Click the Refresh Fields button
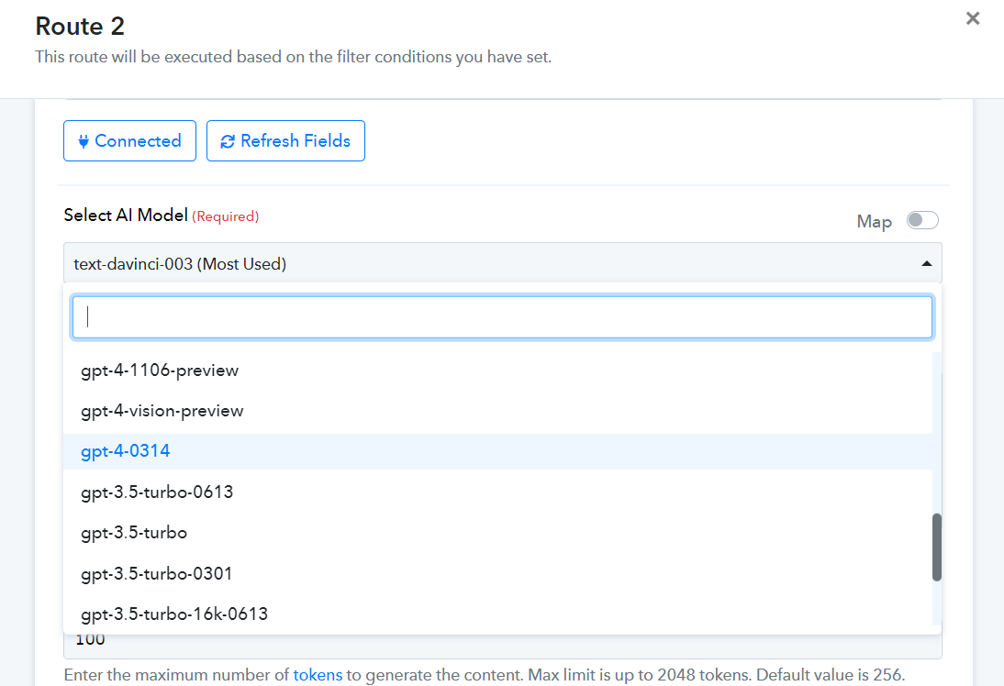The height and width of the screenshot is (686, 1004). (x=285, y=141)
